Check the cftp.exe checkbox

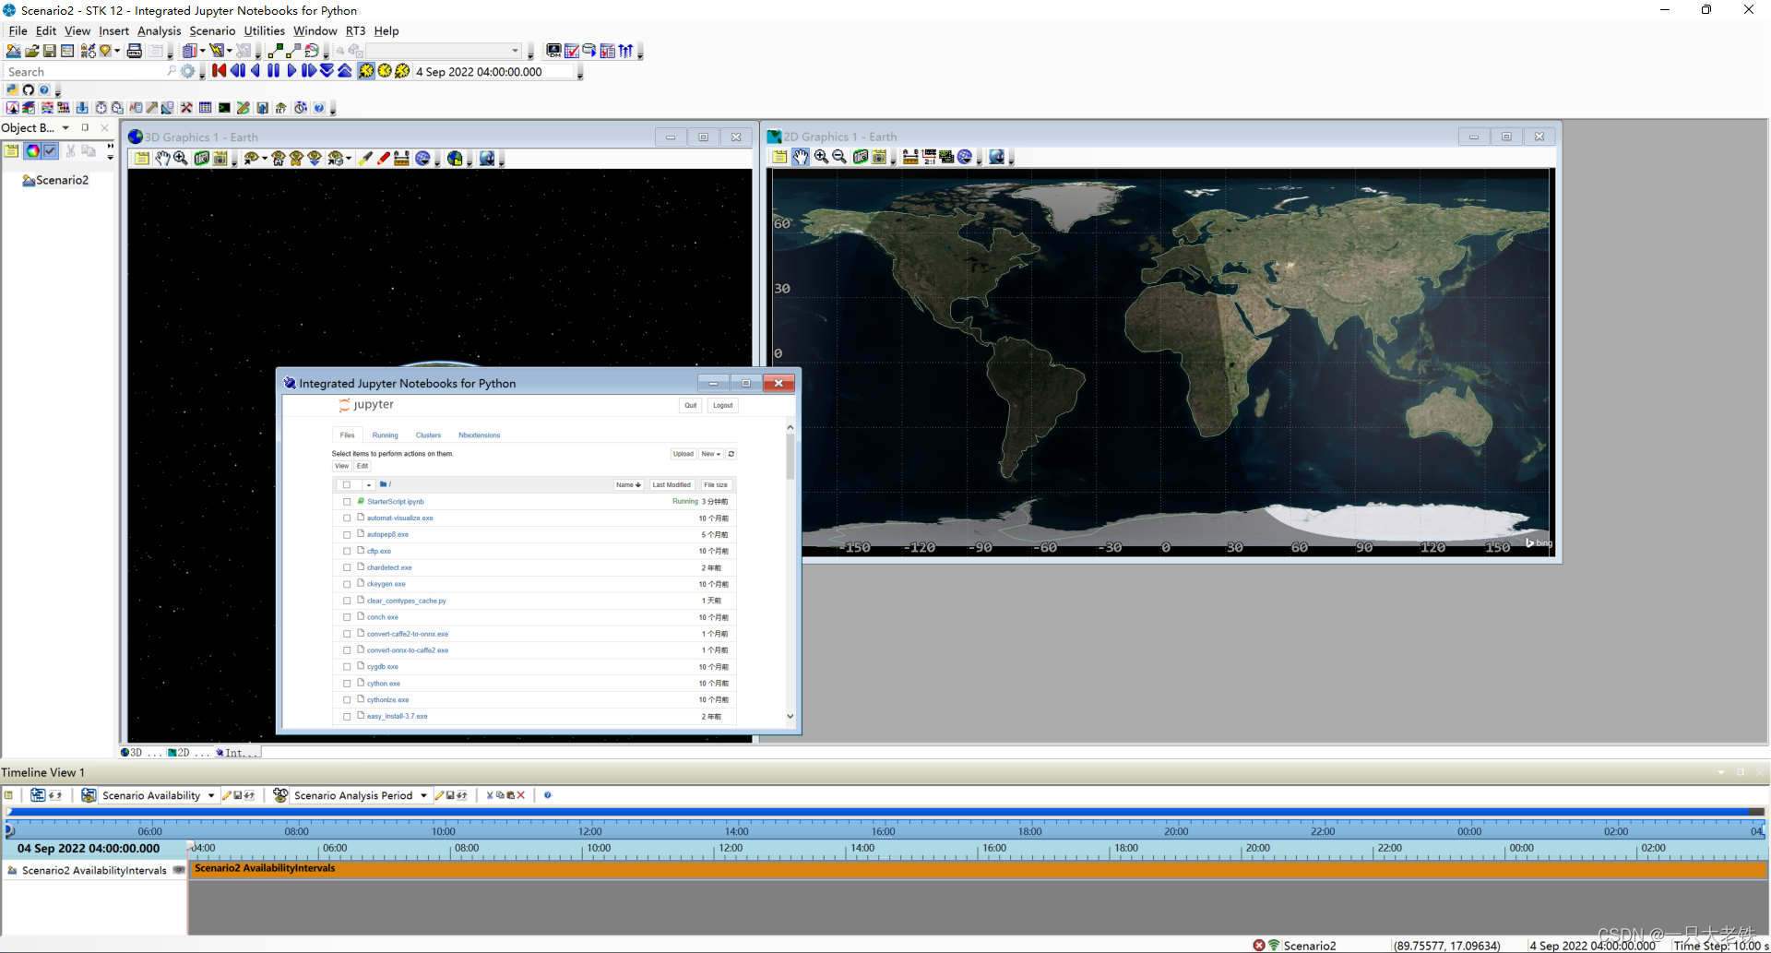(x=347, y=552)
